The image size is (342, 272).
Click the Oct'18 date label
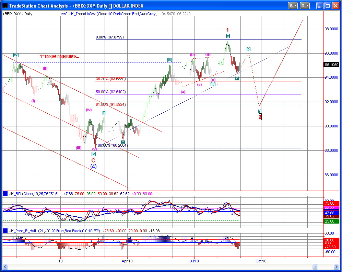click(x=261, y=261)
